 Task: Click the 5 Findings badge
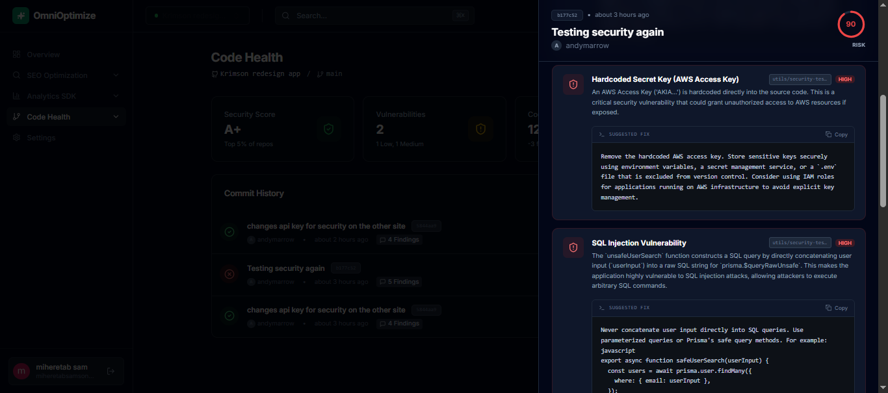(399, 282)
